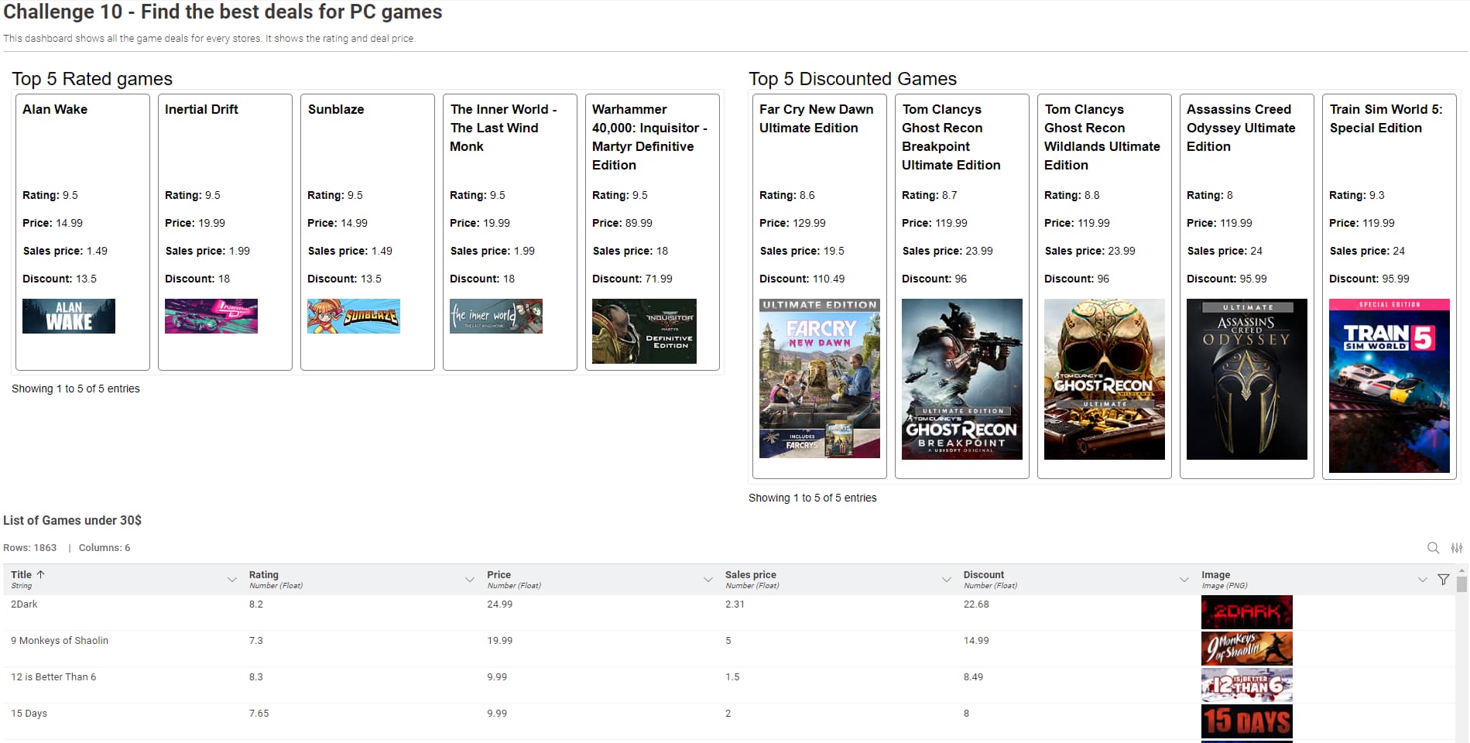Click the Far Cry New Dawn cover art
This screenshot has width=1470, height=743.
pos(820,378)
